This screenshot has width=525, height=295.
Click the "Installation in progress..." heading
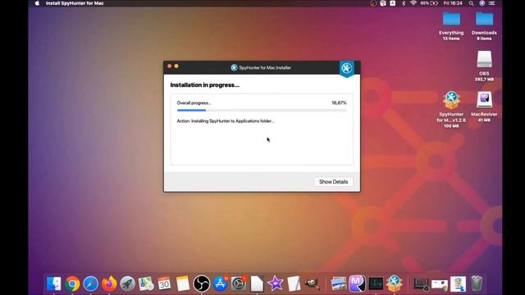coord(204,85)
